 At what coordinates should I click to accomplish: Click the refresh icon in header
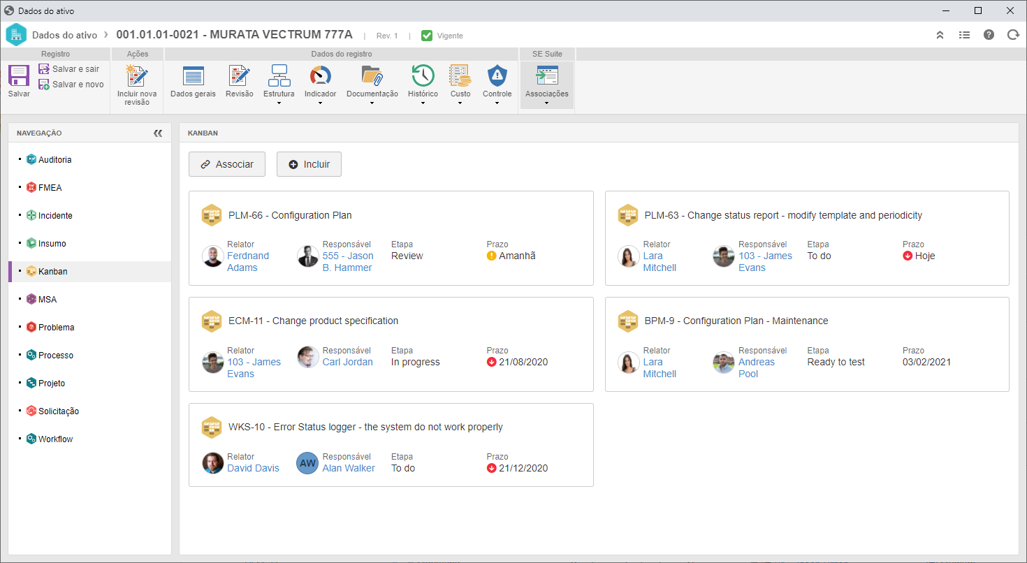coord(1013,35)
